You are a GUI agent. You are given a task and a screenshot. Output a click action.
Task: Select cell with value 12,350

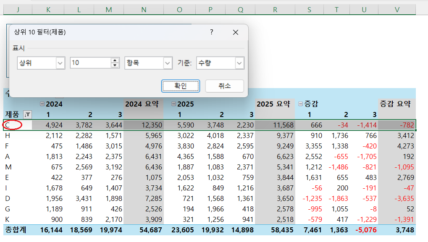(144, 125)
